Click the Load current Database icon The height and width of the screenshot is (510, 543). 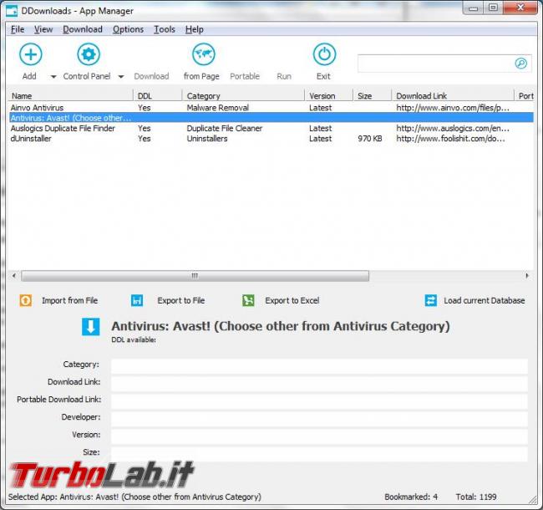click(431, 300)
